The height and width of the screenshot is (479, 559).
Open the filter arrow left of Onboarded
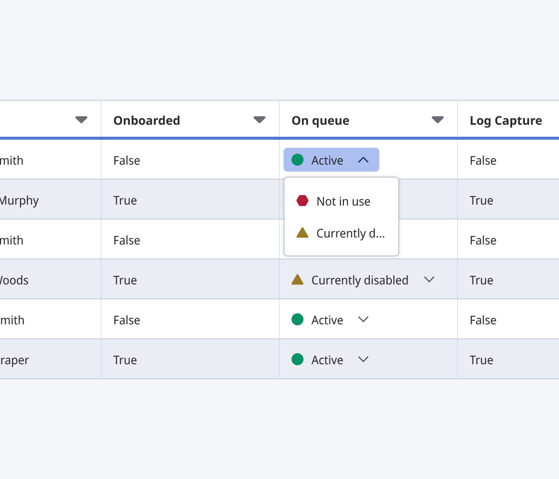tap(81, 120)
